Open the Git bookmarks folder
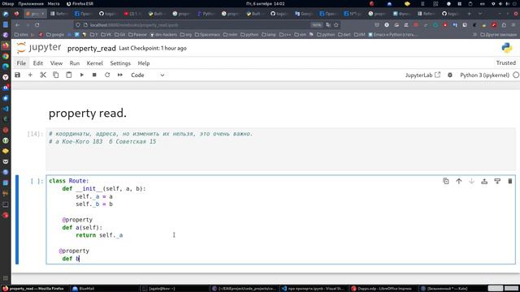Screen dimensions: 520x292 coord(120,34)
